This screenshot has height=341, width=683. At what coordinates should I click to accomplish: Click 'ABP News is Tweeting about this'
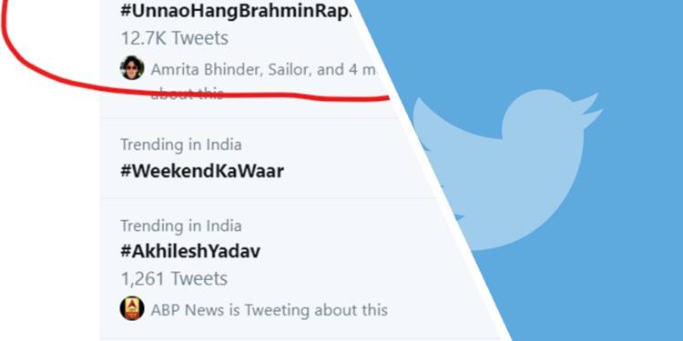click(269, 310)
